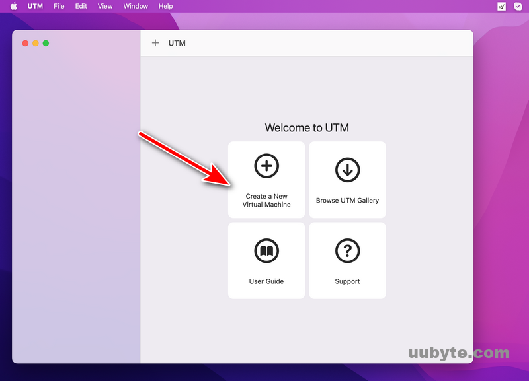The image size is (529, 381).
Task: Click the Support tile label
Action: tap(347, 281)
